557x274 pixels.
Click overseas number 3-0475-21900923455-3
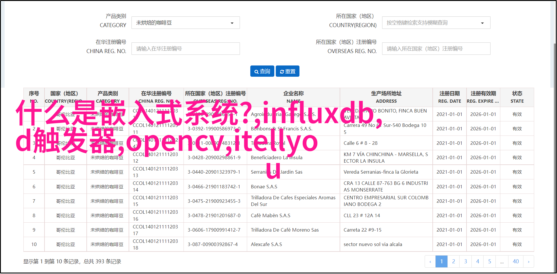click(214, 201)
